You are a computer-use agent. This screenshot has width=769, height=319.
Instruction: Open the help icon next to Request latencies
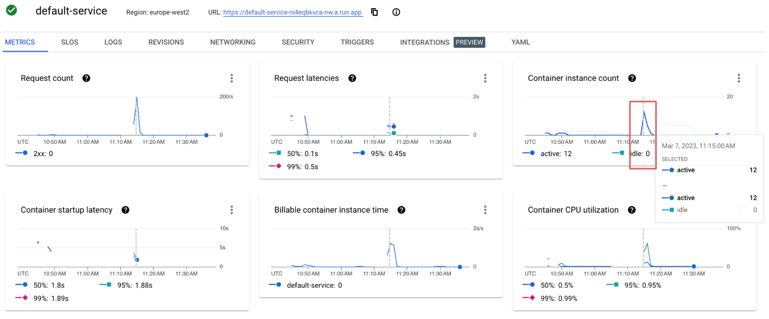coord(352,78)
